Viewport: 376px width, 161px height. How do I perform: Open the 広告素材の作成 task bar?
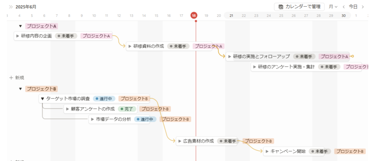[206, 141]
